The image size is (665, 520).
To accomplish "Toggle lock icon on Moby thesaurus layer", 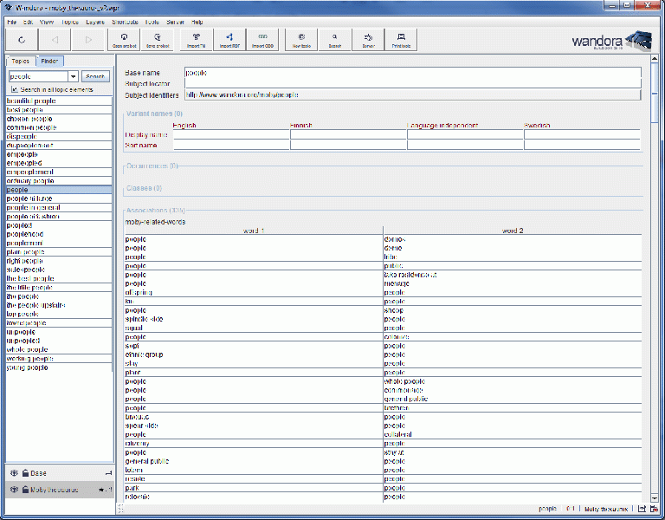I will (x=25, y=490).
